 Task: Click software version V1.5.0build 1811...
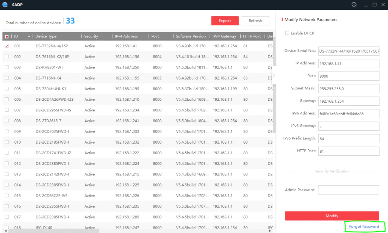[192, 67]
